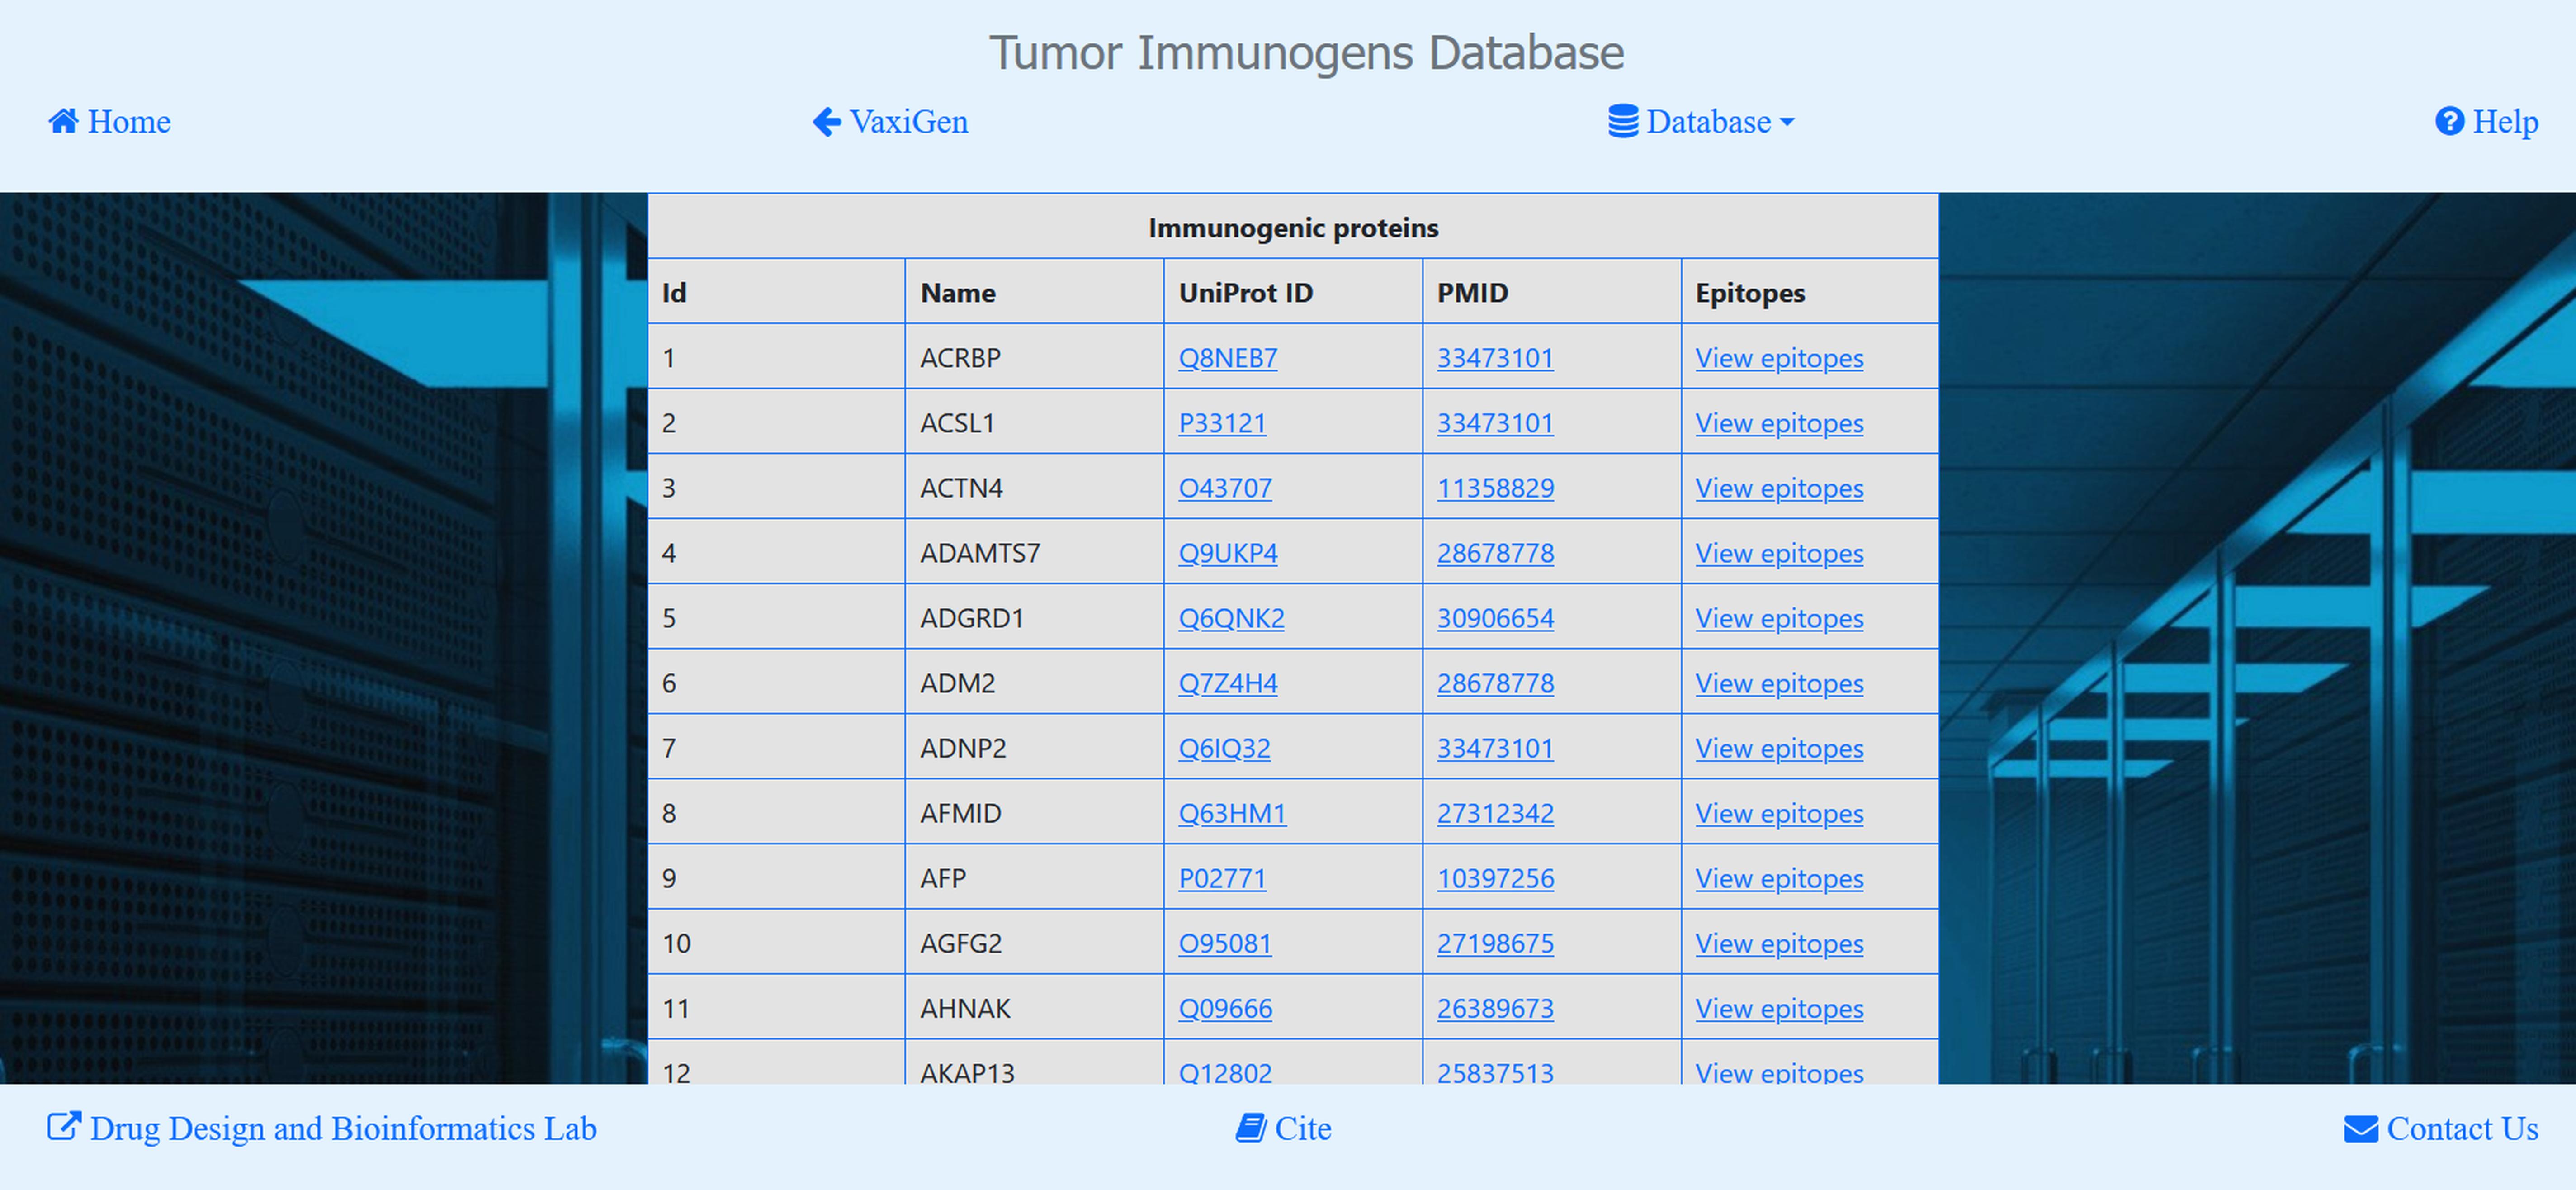Expand the Database dropdown caret
The height and width of the screenshot is (1190, 2576).
point(1788,122)
